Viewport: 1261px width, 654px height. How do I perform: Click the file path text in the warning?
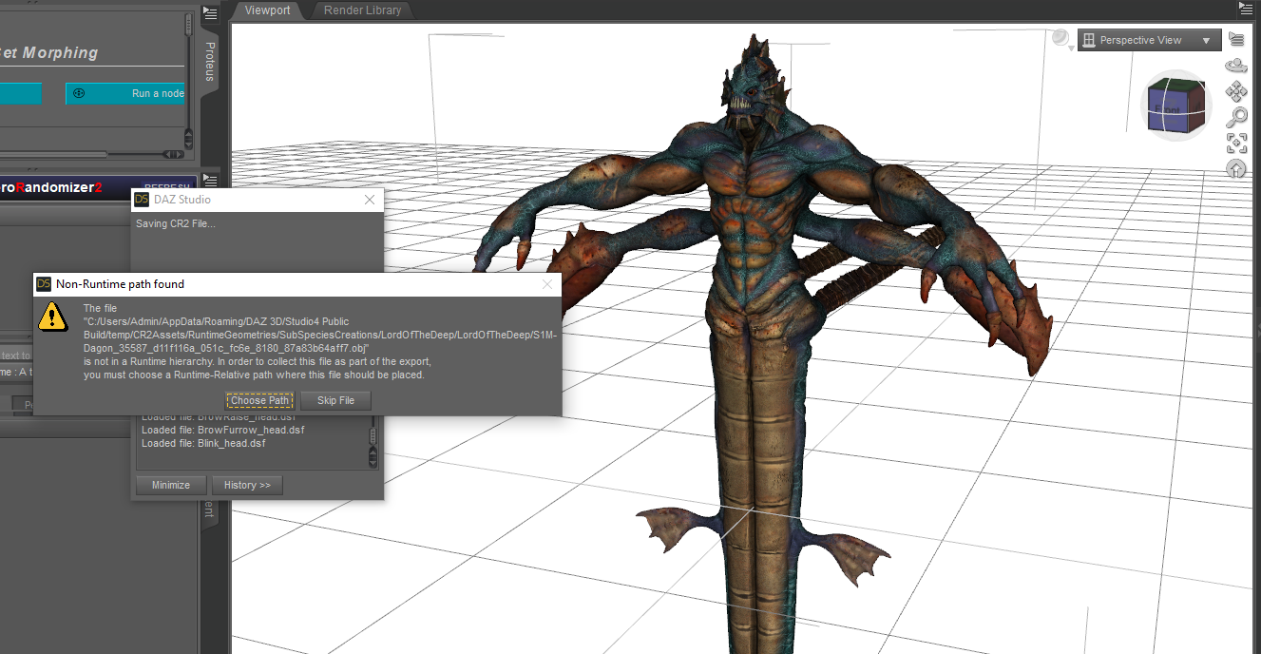click(320, 336)
